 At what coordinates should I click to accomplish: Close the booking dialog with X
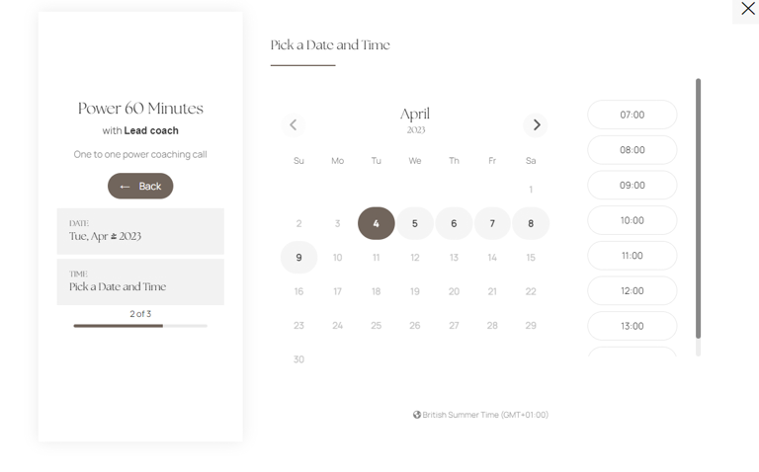point(747,10)
